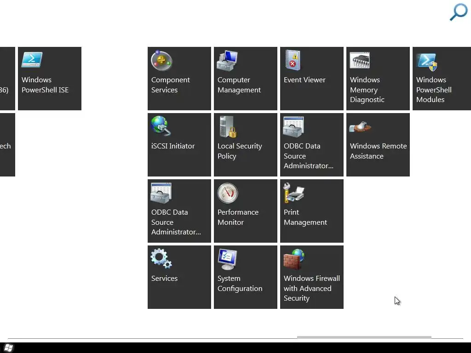Click the Windows PowerShell ISE icon
This screenshot has width=471, height=353.
pyautogui.click(x=32, y=60)
